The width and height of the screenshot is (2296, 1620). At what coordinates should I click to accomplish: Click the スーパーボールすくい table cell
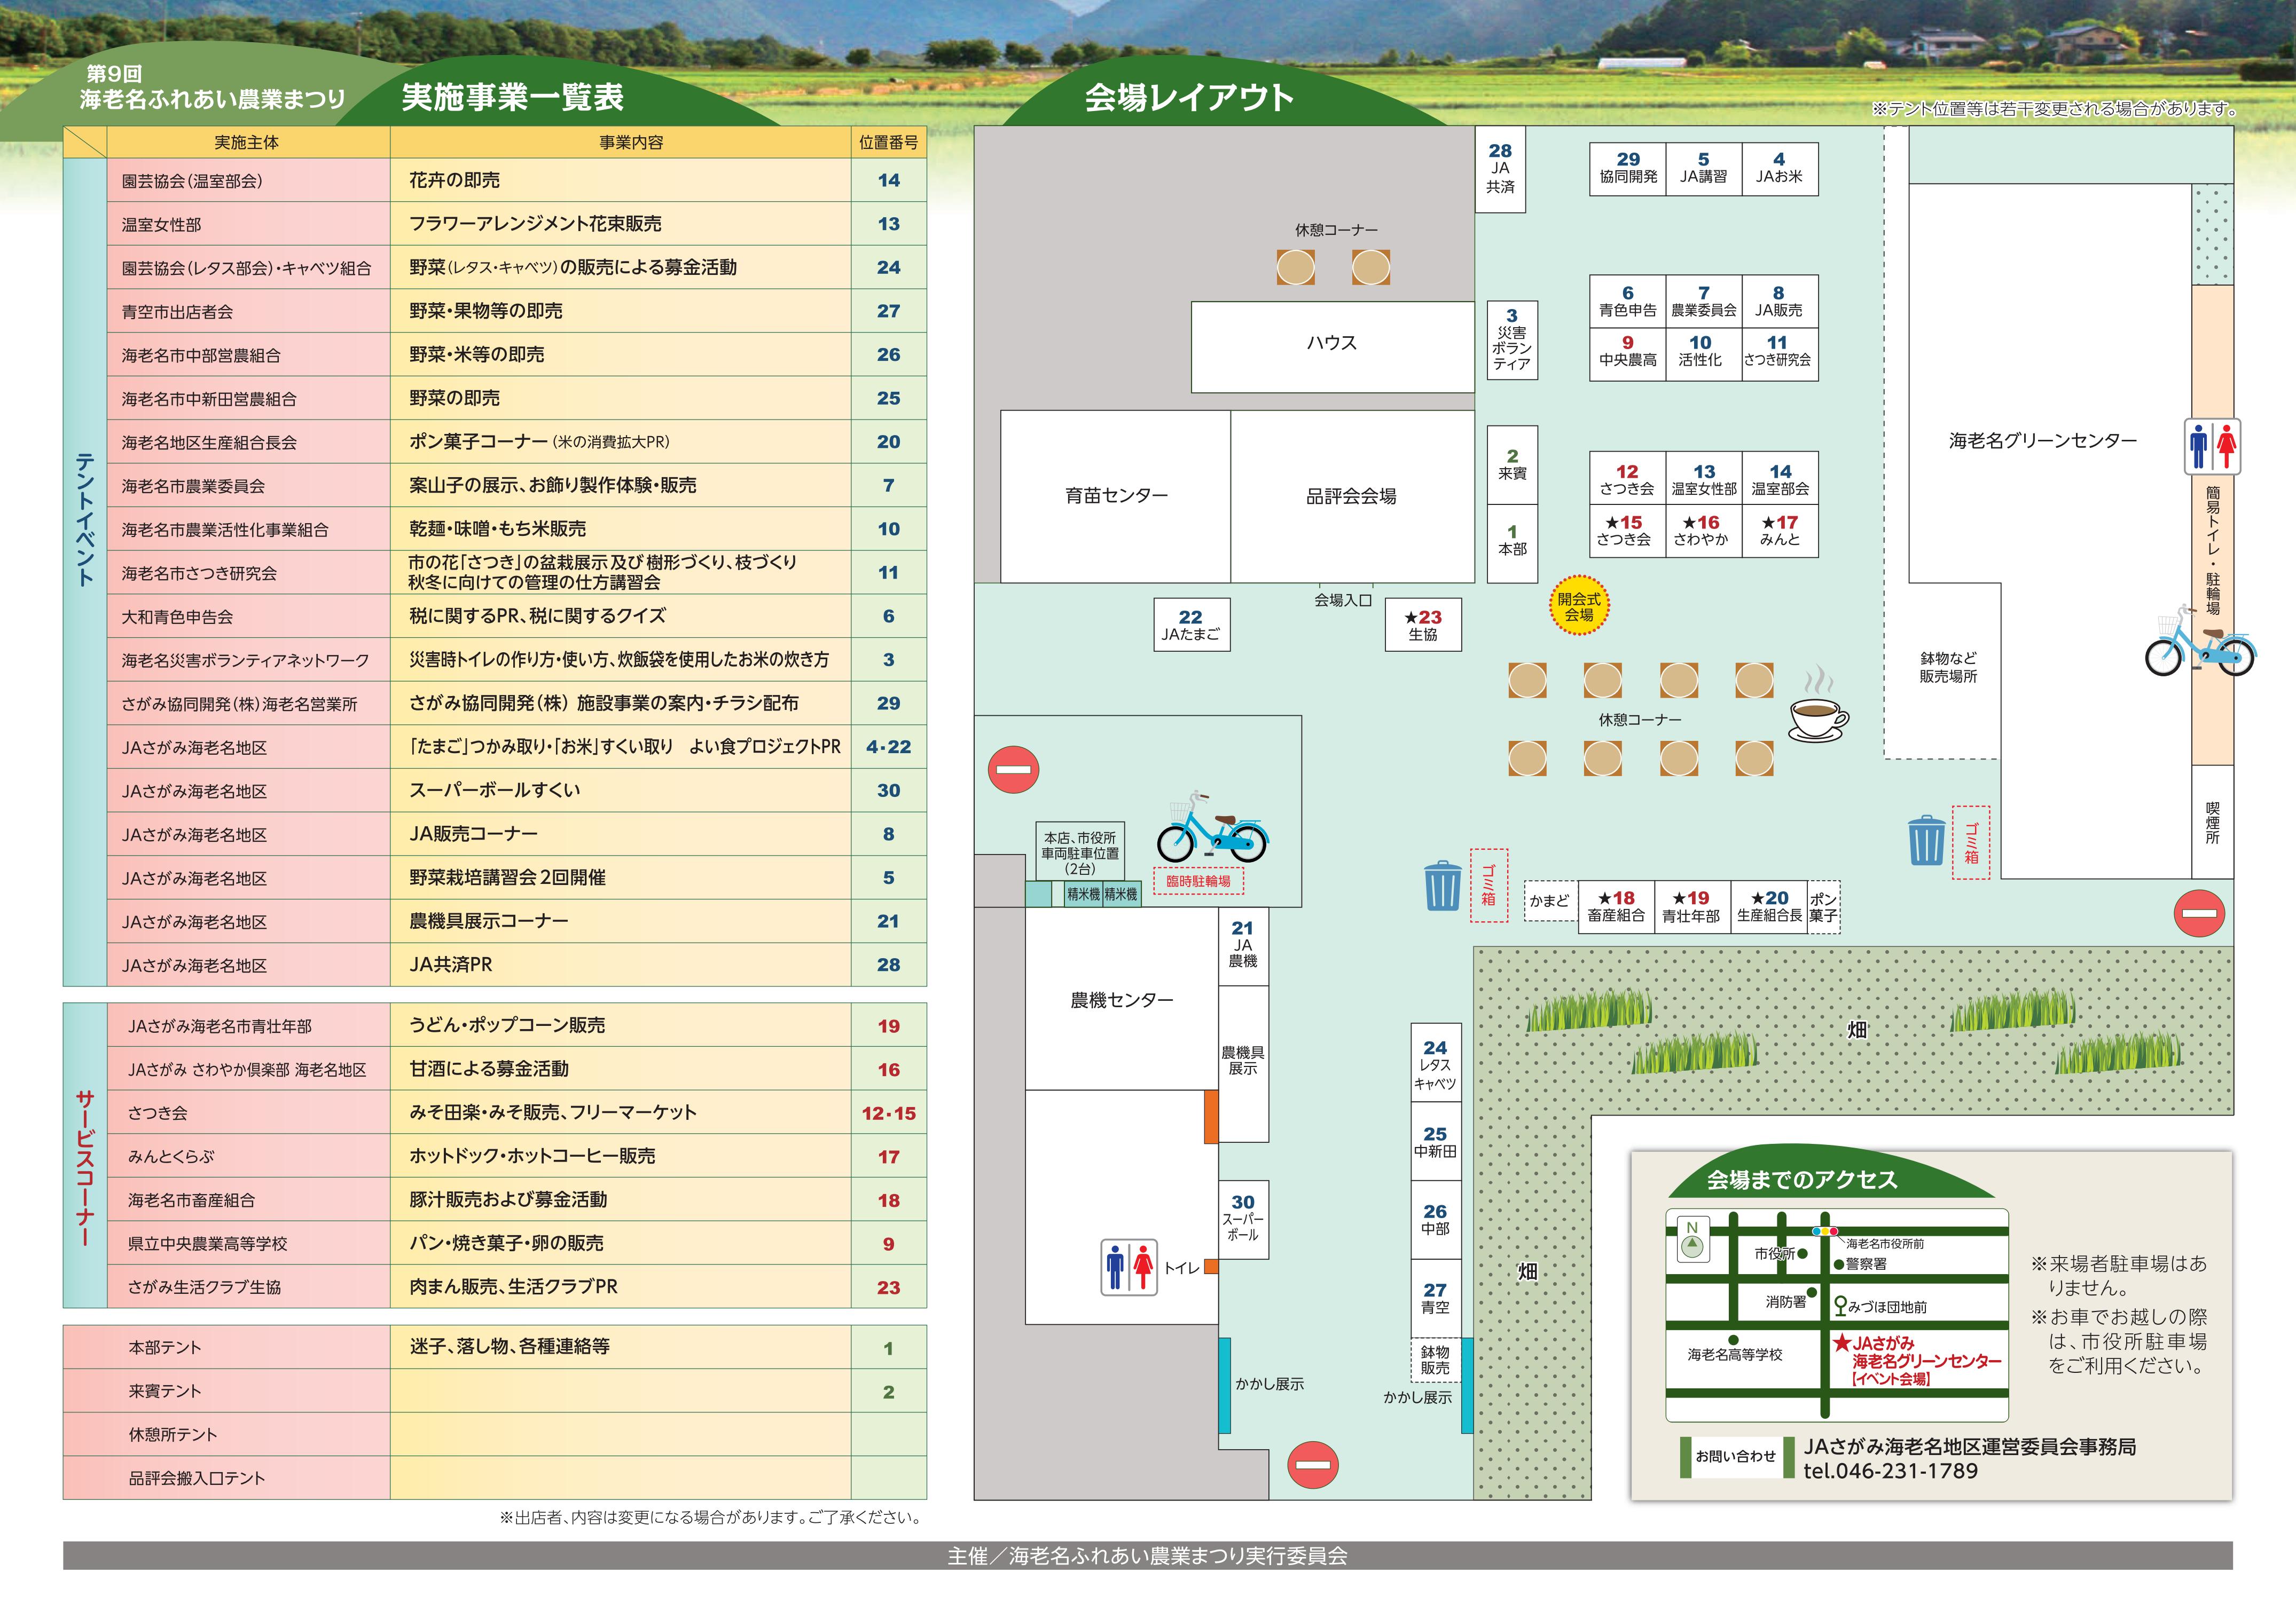[x=620, y=791]
